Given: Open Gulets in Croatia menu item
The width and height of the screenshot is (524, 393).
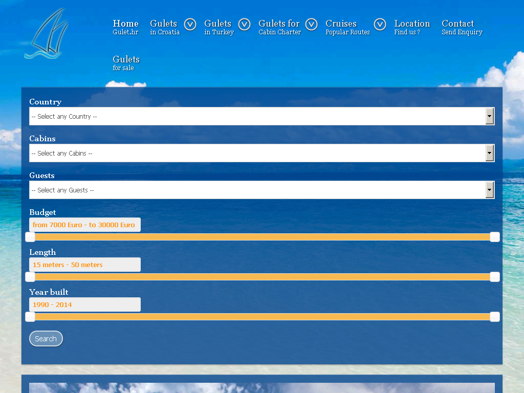Looking at the screenshot, I should (165, 27).
